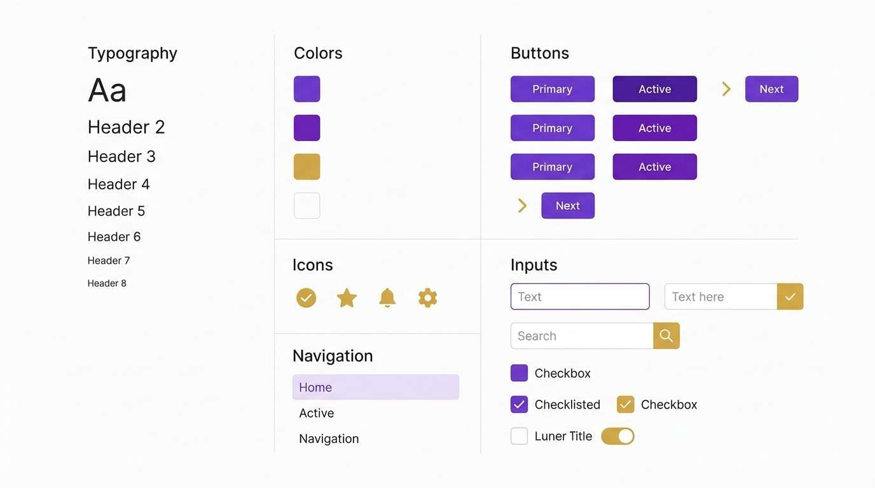Click the bell notification icon
Screen dimensions: 875x488
[x=387, y=297]
